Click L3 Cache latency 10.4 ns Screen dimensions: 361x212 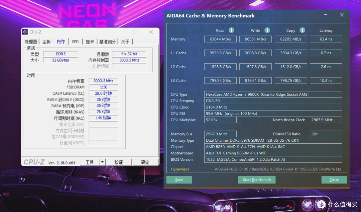pos(326,80)
